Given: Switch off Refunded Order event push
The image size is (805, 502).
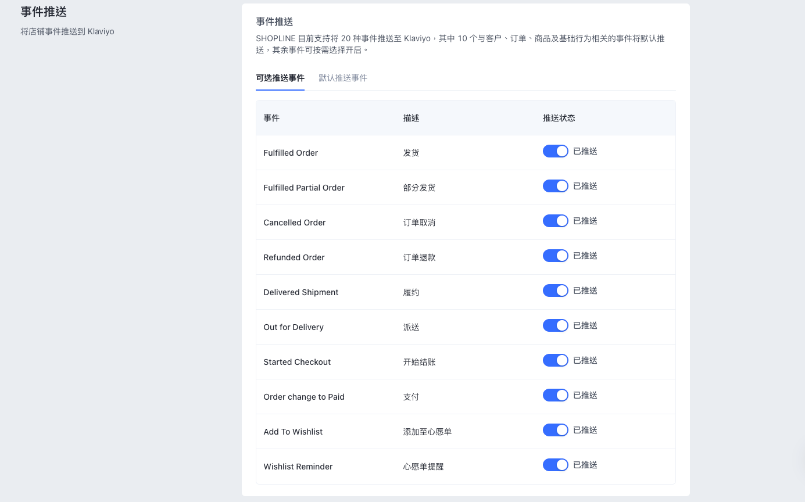Looking at the screenshot, I should coord(555,256).
